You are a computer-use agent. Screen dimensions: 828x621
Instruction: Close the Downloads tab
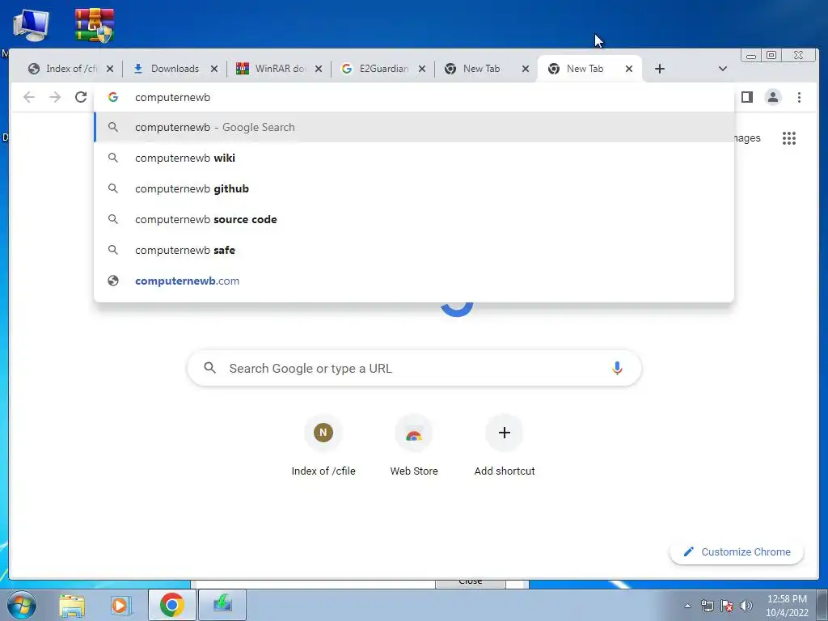pos(213,69)
